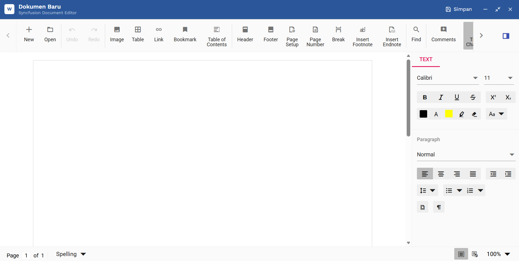Apply numbered list to the paragraph
The width and height of the screenshot is (519, 261).
pyautogui.click(x=470, y=190)
